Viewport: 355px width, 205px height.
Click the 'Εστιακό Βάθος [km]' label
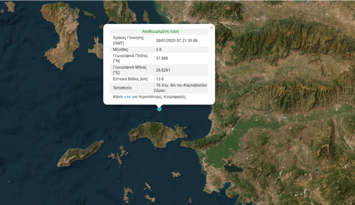click(130, 79)
